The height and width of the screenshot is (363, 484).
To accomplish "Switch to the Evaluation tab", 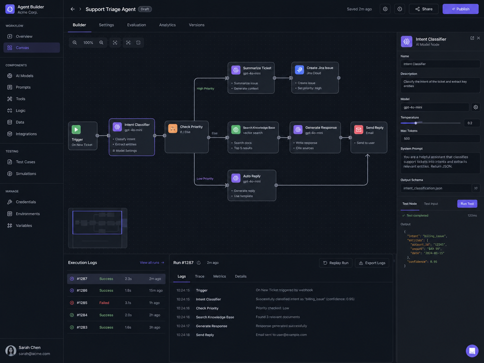I will (137, 25).
